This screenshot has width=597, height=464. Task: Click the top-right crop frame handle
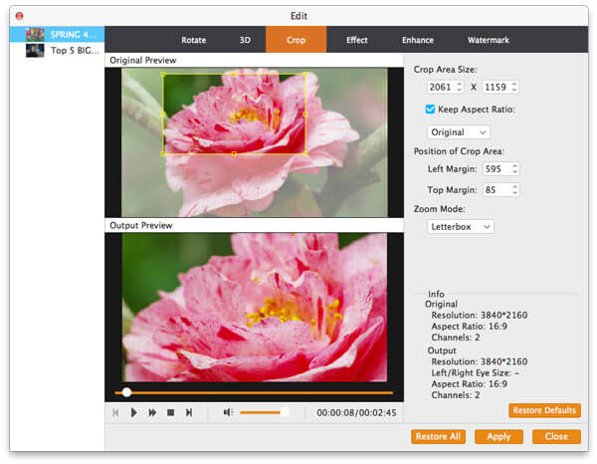click(305, 74)
